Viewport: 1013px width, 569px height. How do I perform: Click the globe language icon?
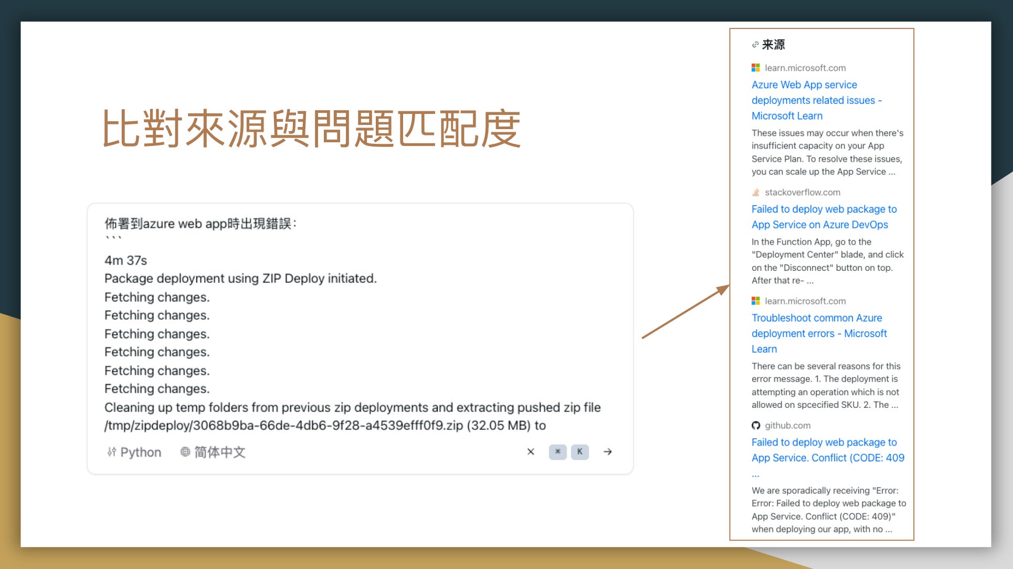pyautogui.click(x=185, y=452)
